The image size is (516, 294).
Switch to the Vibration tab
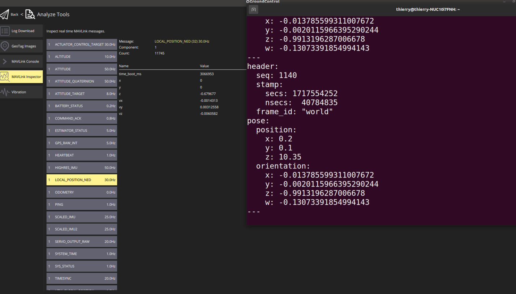point(21,92)
